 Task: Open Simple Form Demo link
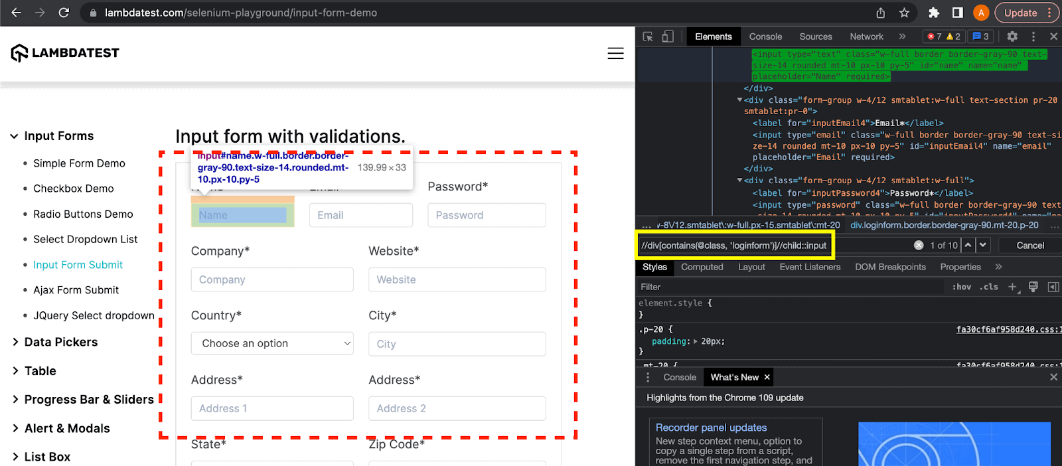tap(79, 163)
